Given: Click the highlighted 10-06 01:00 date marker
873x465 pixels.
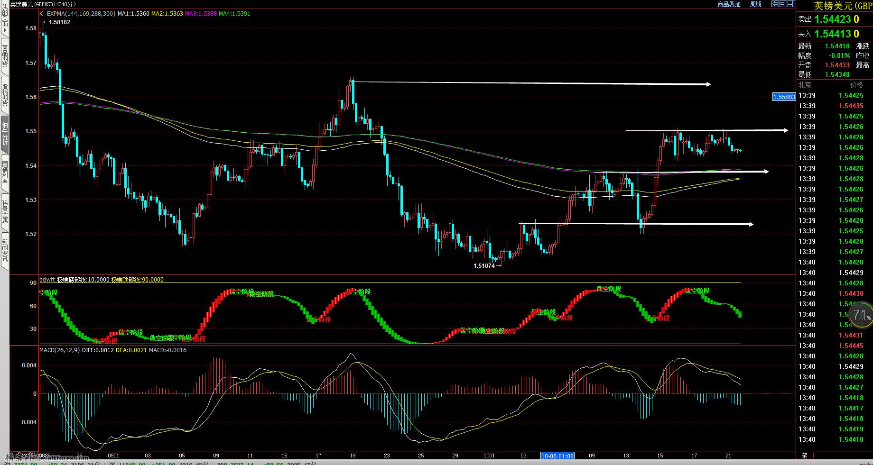Looking at the screenshot, I should coord(557,456).
